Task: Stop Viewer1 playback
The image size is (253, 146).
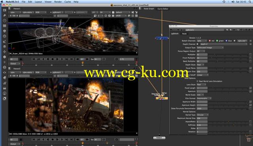Action: 53,59
